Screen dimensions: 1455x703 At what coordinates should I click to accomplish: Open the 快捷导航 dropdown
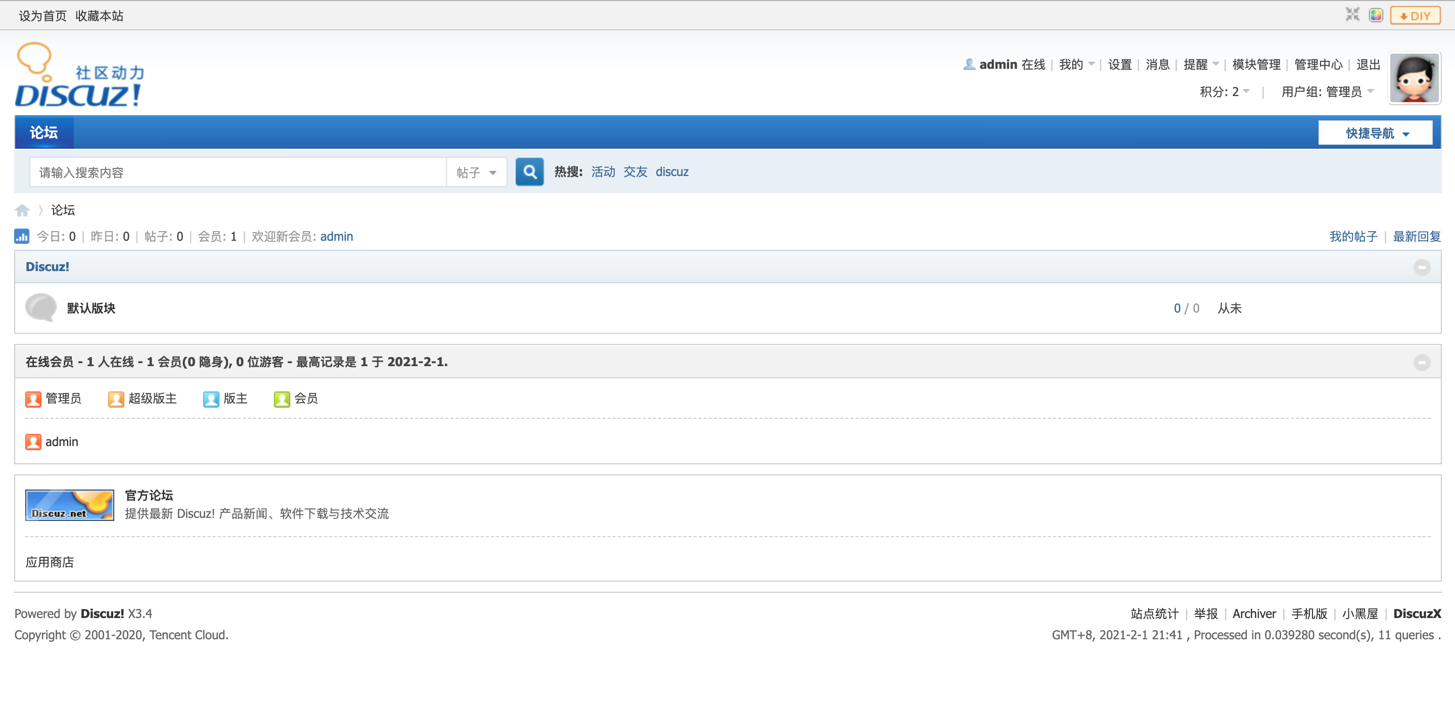[x=1375, y=133]
